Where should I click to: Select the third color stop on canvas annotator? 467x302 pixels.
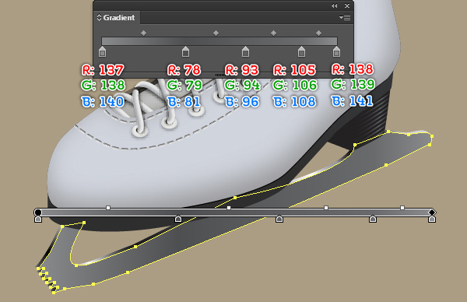[279, 219]
